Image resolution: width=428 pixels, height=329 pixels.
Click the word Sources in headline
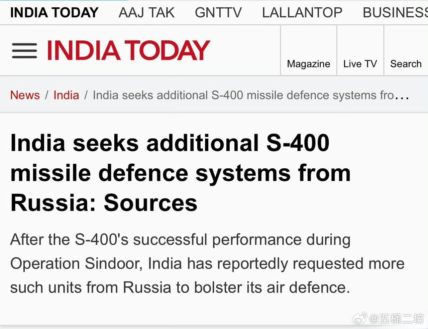tap(150, 203)
